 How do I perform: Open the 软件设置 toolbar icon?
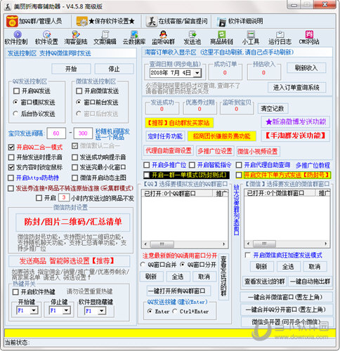[x=46, y=34]
